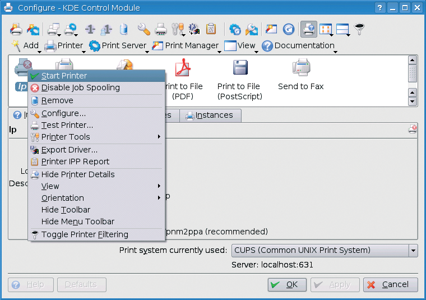Viewport: 426px width, 300px height.
Task: Select Toggle Printer Filtering in the context menu
Action: pyautogui.click(x=96, y=234)
